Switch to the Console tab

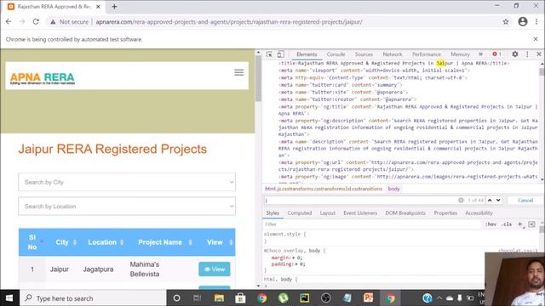(x=336, y=54)
